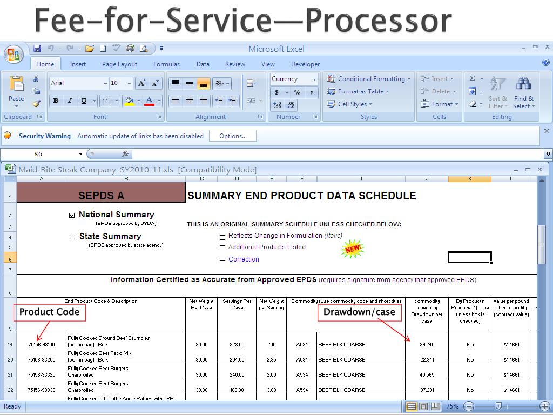The width and height of the screenshot is (553, 415).
Task: Click the 75% zoom level
Action: 453,406
